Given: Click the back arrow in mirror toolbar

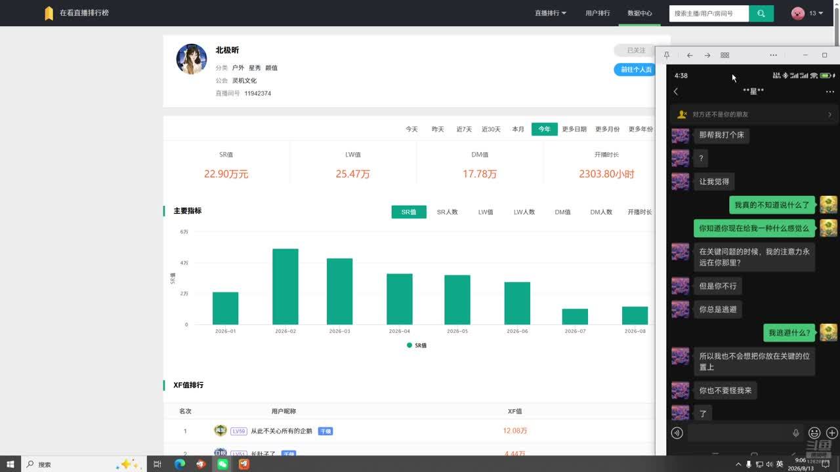Looking at the screenshot, I should [690, 55].
